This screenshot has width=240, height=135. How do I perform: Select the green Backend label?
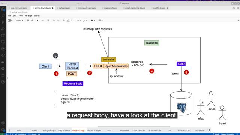point(151,43)
